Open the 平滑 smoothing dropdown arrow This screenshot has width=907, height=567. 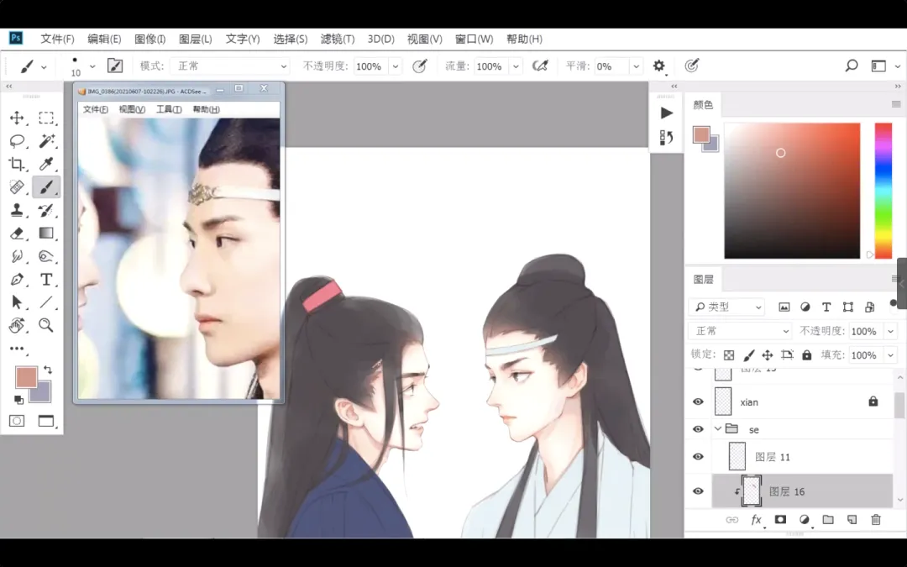click(636, 66)
